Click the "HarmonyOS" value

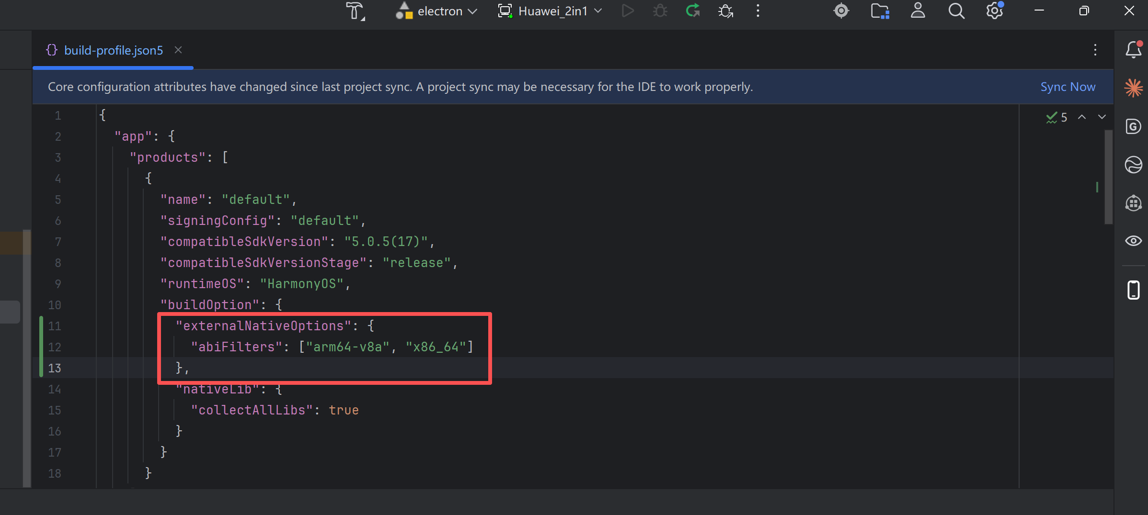(302, 284)
